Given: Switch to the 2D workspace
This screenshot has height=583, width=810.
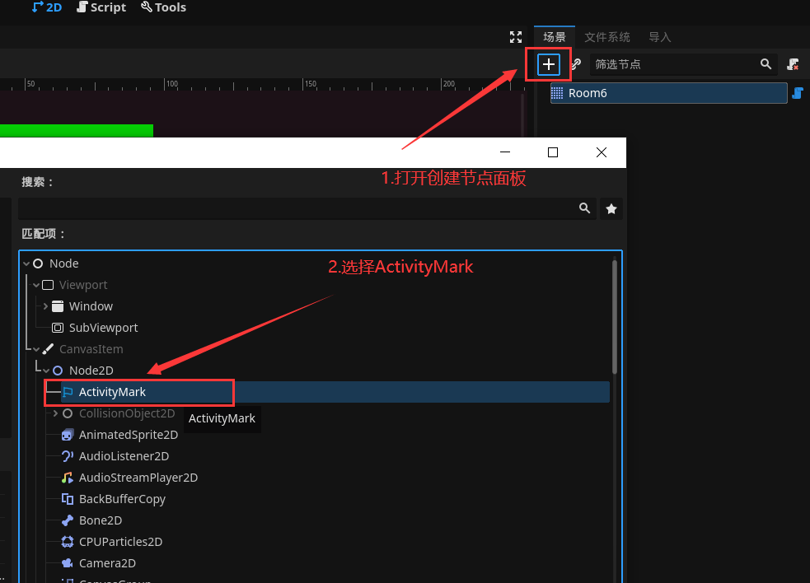Looking at the screenshot, I should 46,7.
